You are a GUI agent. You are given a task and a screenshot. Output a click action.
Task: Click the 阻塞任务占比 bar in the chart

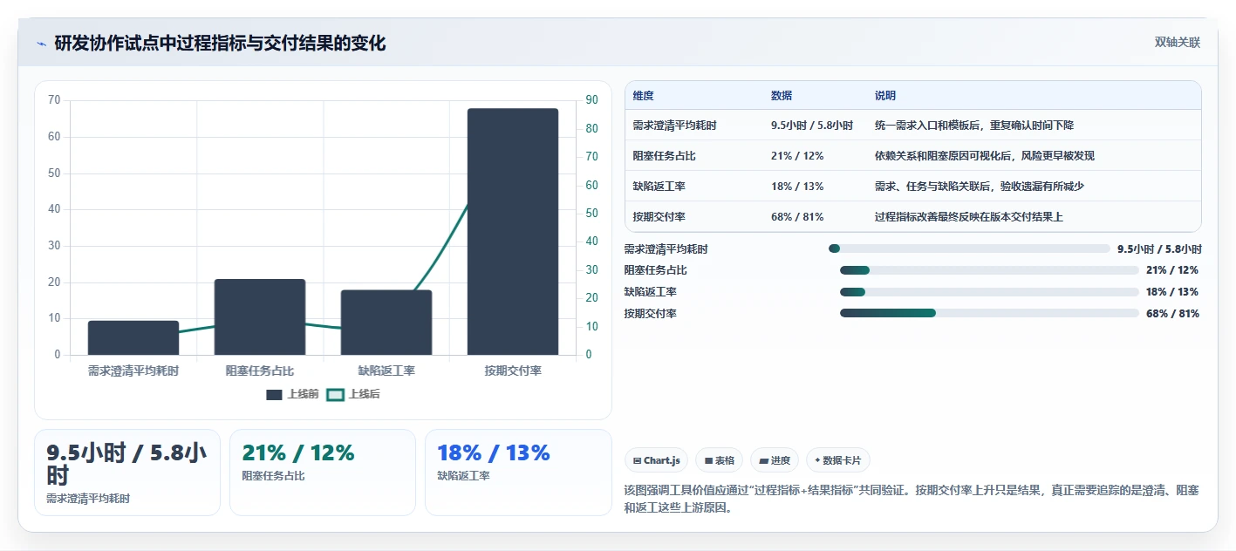coord(260,317)
